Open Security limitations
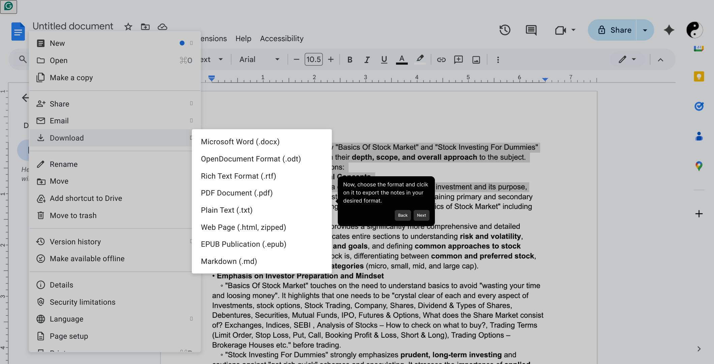 [x=115, y=302]
